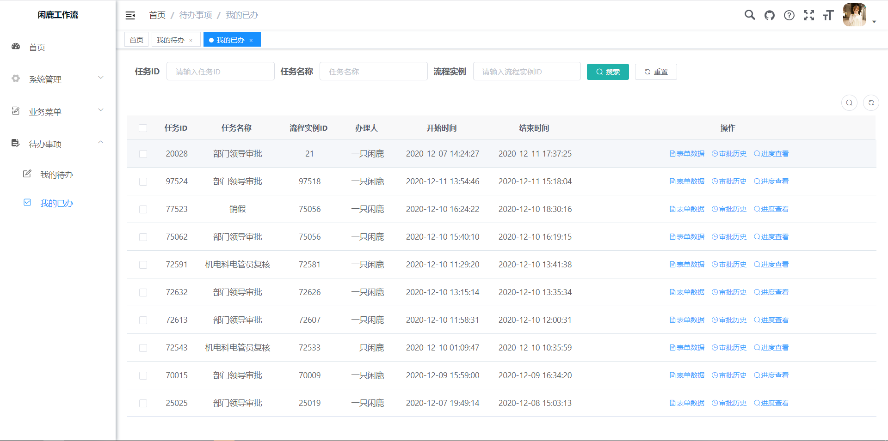Check the row checkbox for task 75062

pos(143,237)
